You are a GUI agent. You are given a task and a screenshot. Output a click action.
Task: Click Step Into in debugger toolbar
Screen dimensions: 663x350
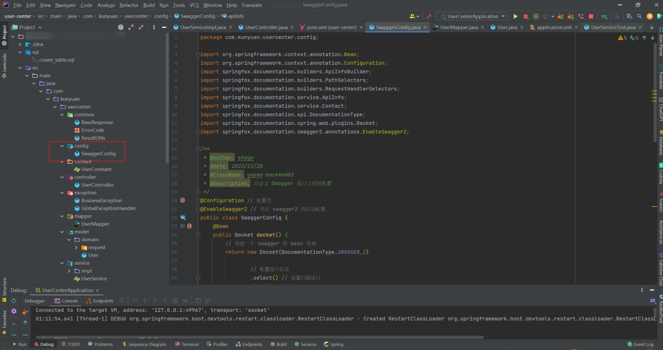145,301
